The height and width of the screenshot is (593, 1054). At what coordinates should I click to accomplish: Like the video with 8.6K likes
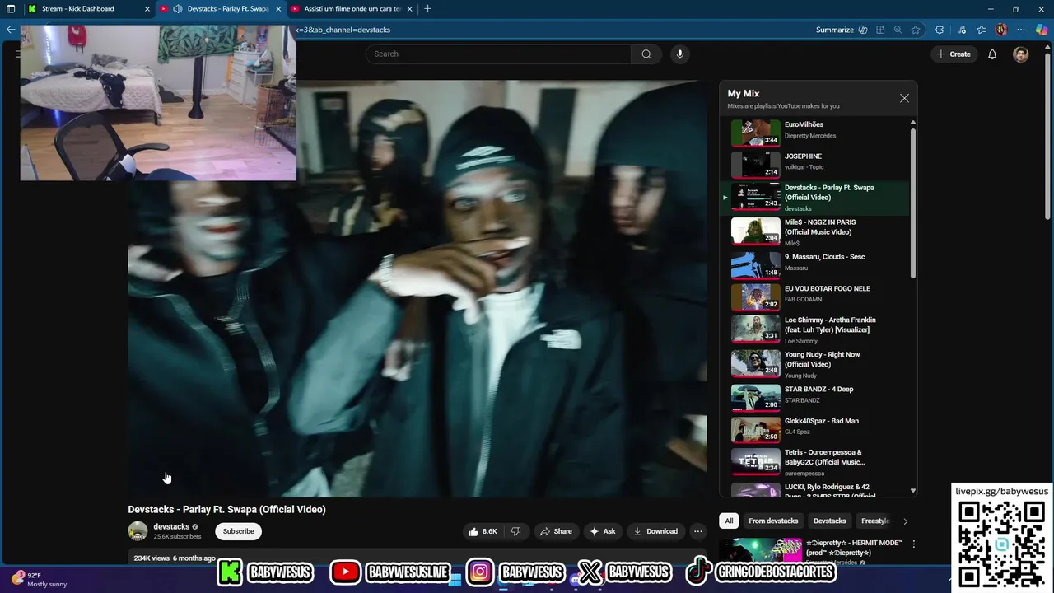point(483,531)
